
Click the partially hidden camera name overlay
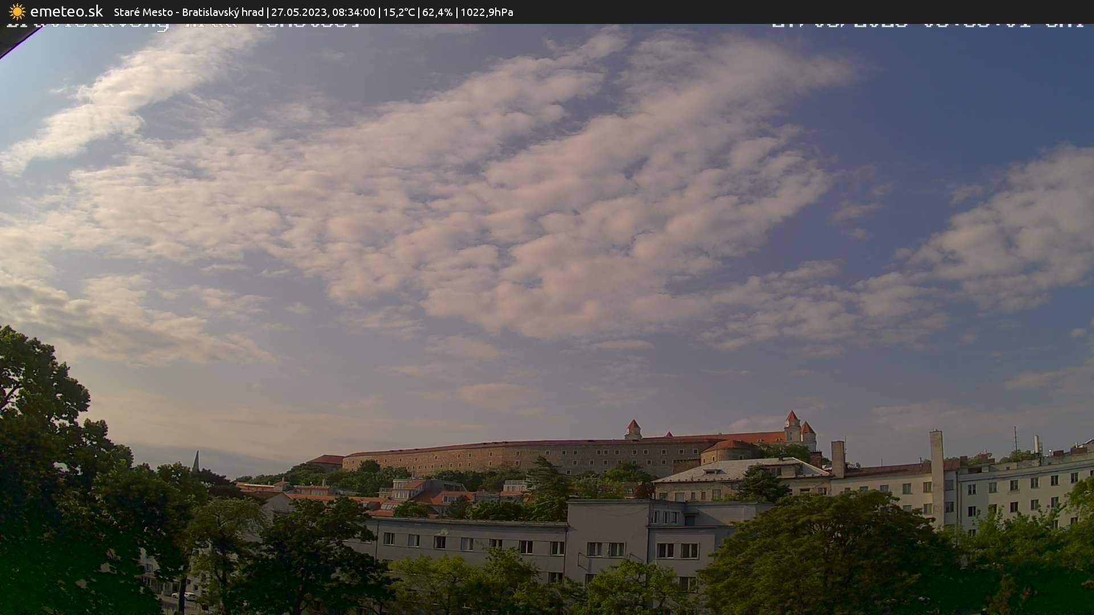tap(182, 26)
